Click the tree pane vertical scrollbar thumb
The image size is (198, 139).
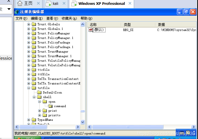[x=83, y=111]
